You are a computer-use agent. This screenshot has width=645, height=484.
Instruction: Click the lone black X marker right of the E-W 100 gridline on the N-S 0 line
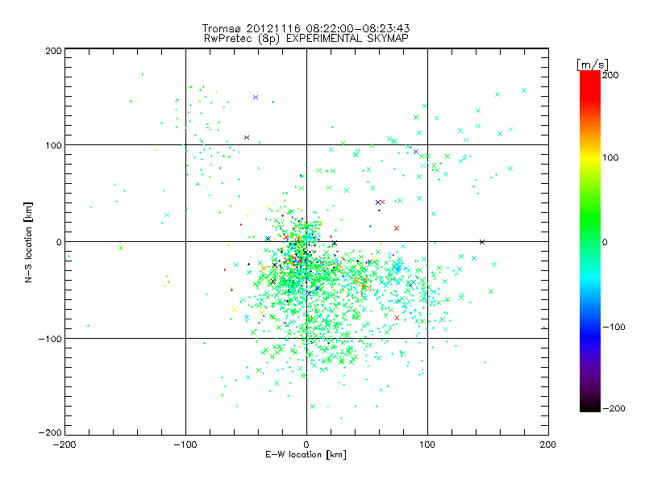pos(482,242)
